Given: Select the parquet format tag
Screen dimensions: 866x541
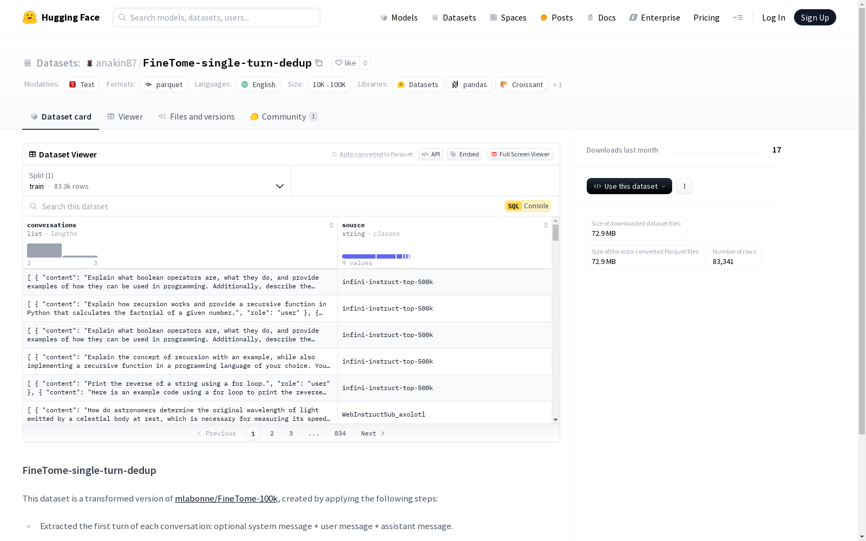Looking at the screenshot, I should point(163,84).
